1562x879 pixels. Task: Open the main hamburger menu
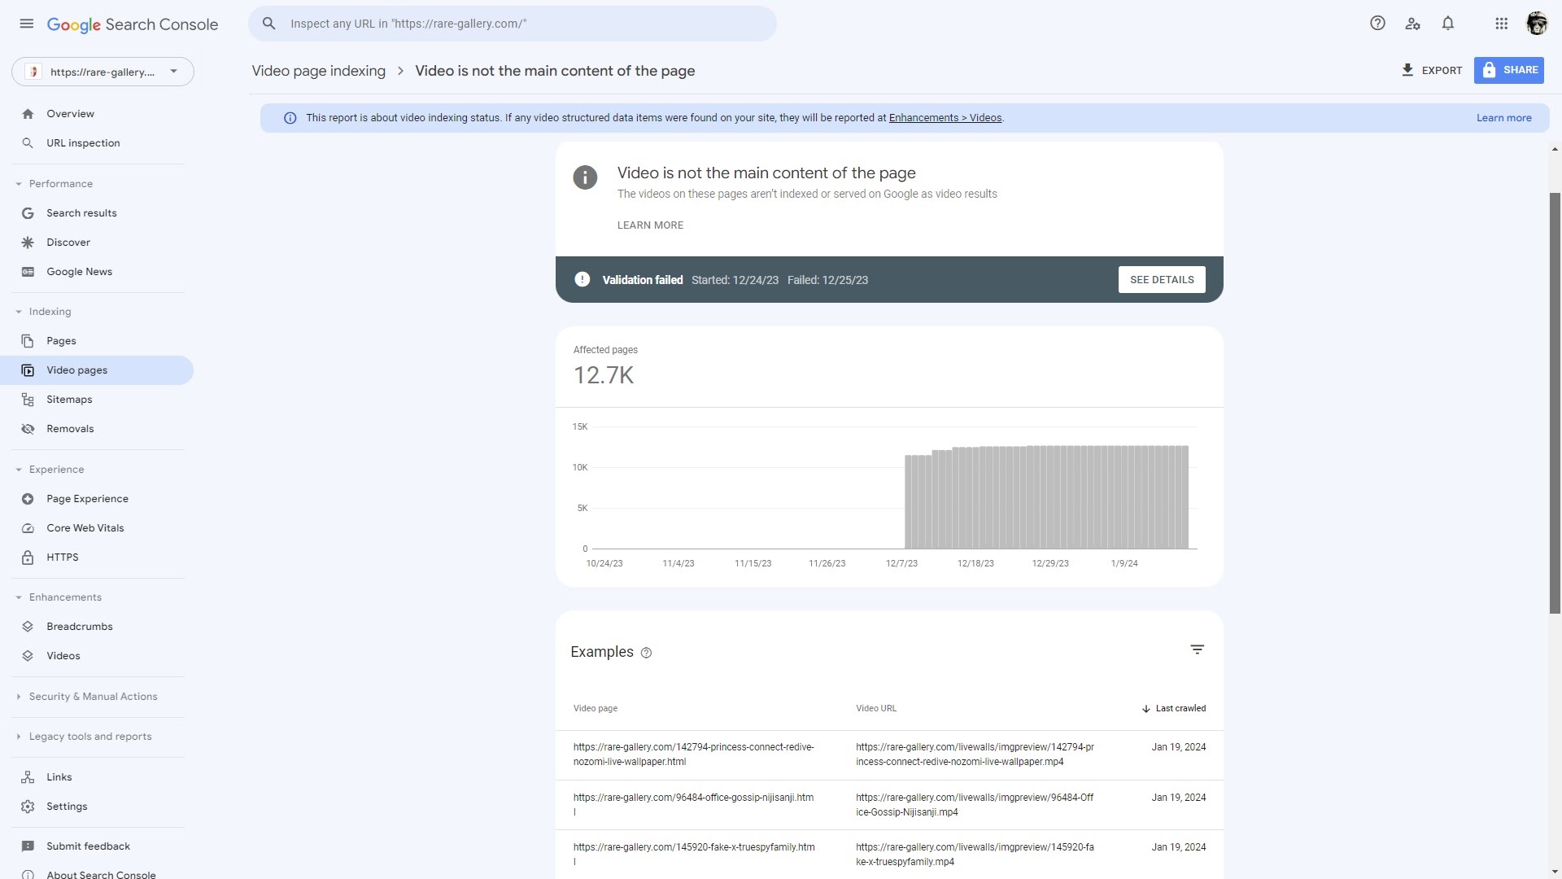coord(27,24)
